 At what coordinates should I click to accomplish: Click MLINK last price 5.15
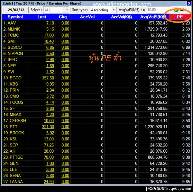tap(50, 29)
